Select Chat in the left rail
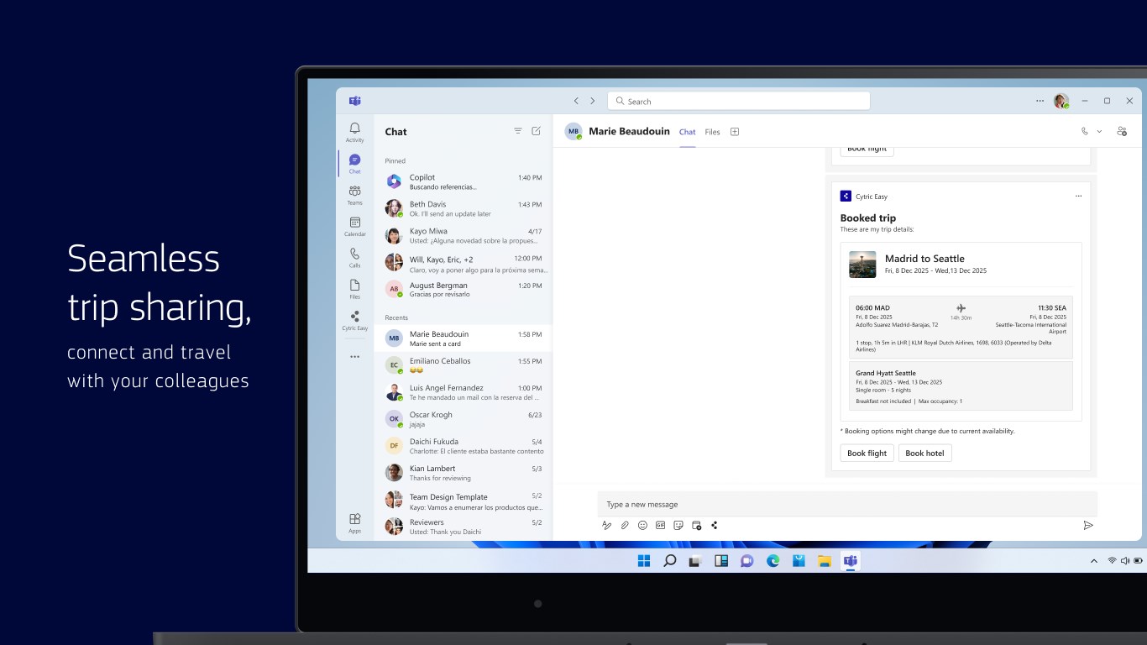 click(x=354, y=163)
